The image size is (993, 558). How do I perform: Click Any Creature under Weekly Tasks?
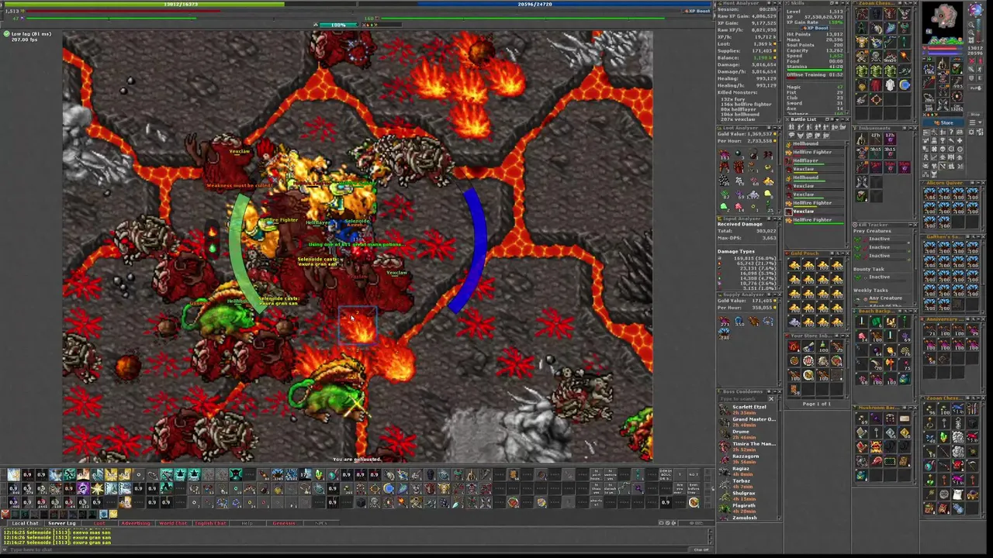tap(886, 298)
